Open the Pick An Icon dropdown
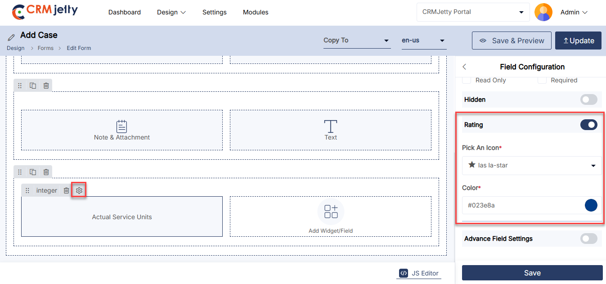 532,165
